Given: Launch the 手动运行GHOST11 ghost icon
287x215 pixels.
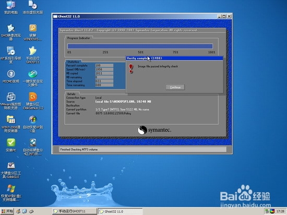Looking at the screenshot, I should (x=33, y=55).
